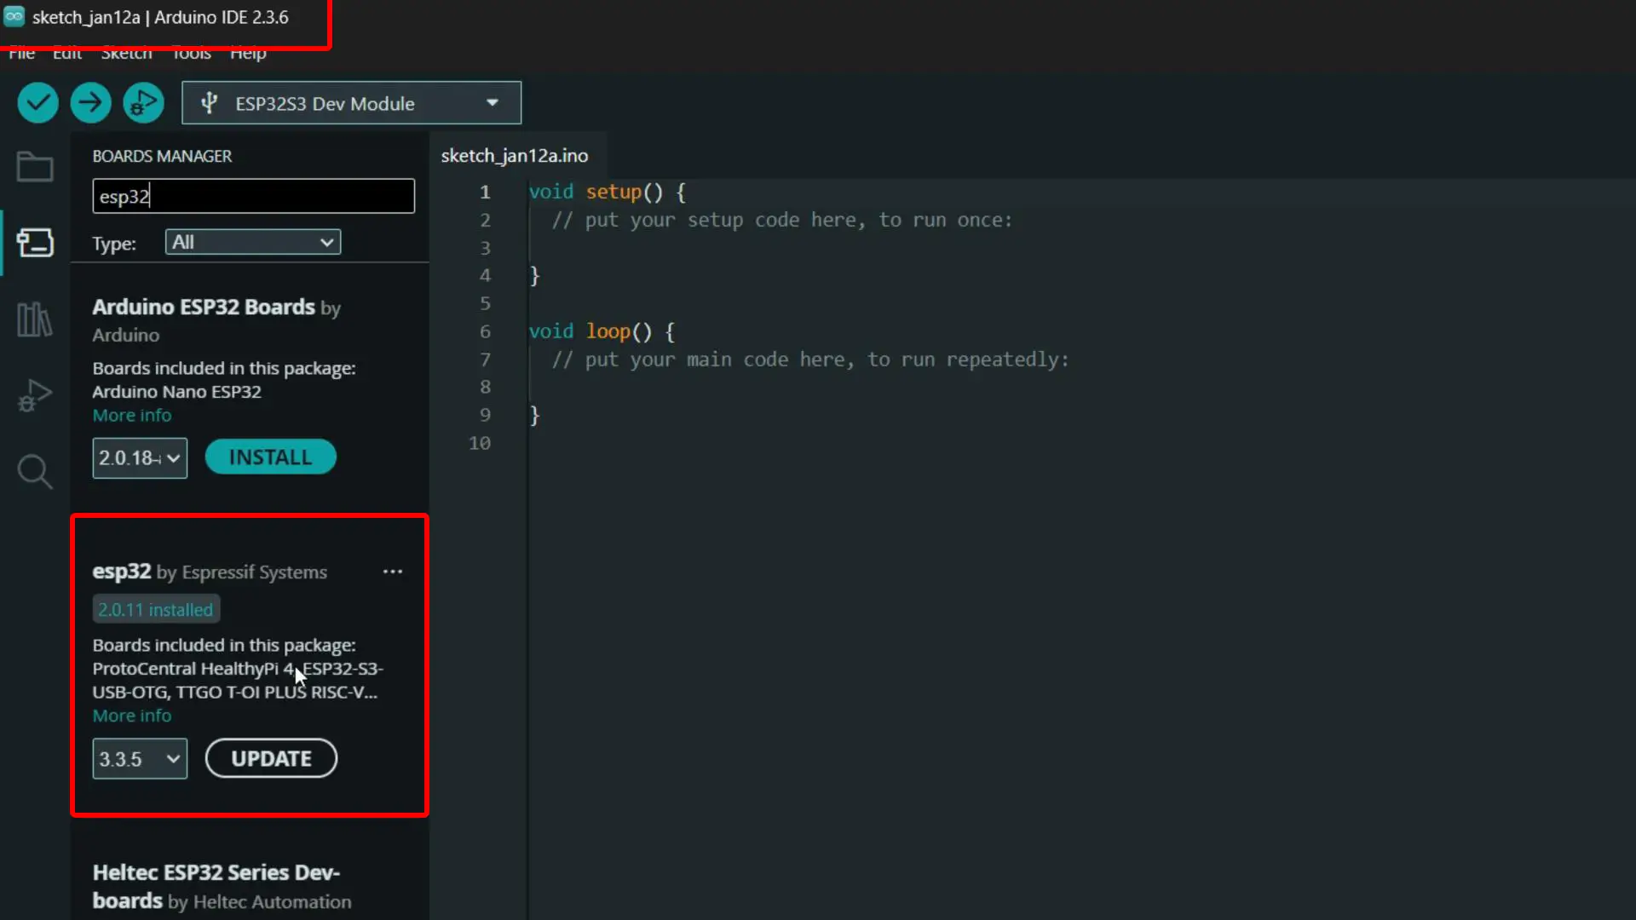Click the Verify checkmark button
The height and width of the screenshot is (920, 1636).
pyautogui.click(x=37, y=103)
